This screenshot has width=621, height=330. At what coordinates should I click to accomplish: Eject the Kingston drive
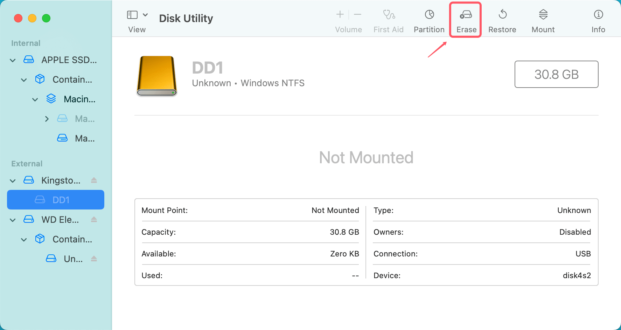pos(94,180)
